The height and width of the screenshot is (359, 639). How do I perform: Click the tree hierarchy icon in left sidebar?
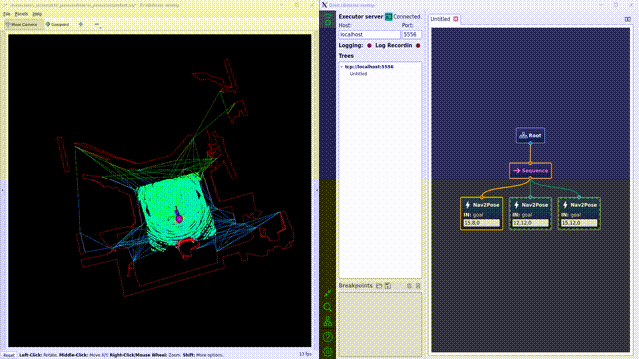click(328, 322)
